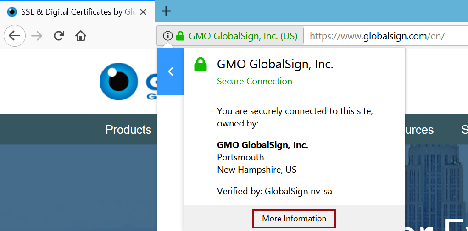Open the Products navigation menu
Screen dimensions: 468x231
(x=128, y=130)
